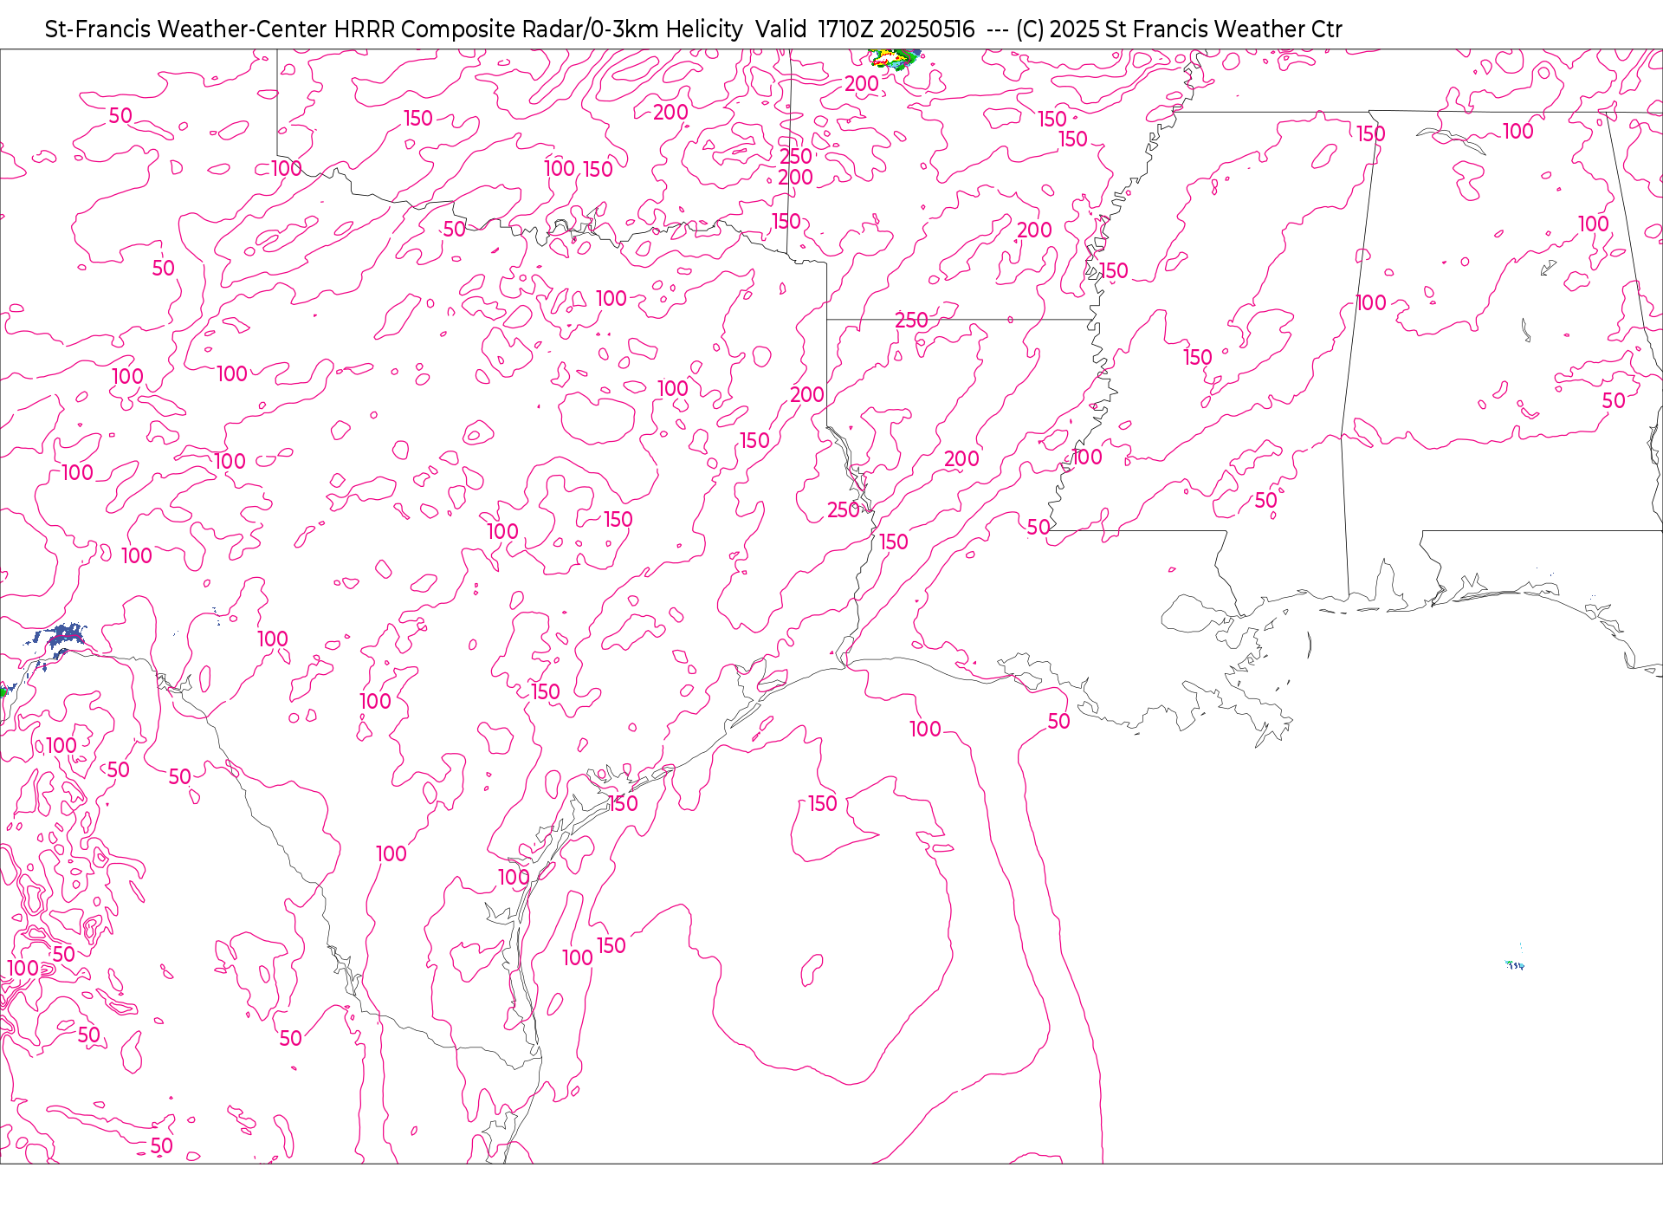1663x1213 pixels.
Task: Click the '50' contour label in the Gulf south of Louisiana
Action: tap(1058, 722)
